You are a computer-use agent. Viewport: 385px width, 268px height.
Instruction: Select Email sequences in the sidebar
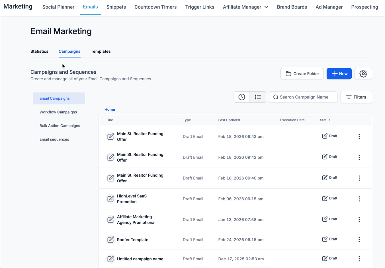pyautogui.click(x=54, y=139)
